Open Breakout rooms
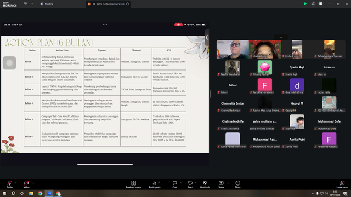Screen dimensions: 351x197 (134, 184)
